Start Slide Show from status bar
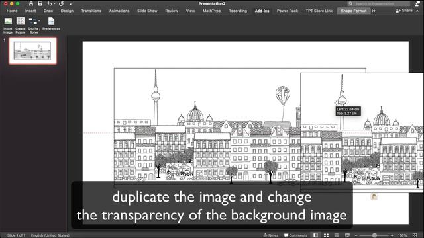Screen dimensions: 424x238 point(347,235)
